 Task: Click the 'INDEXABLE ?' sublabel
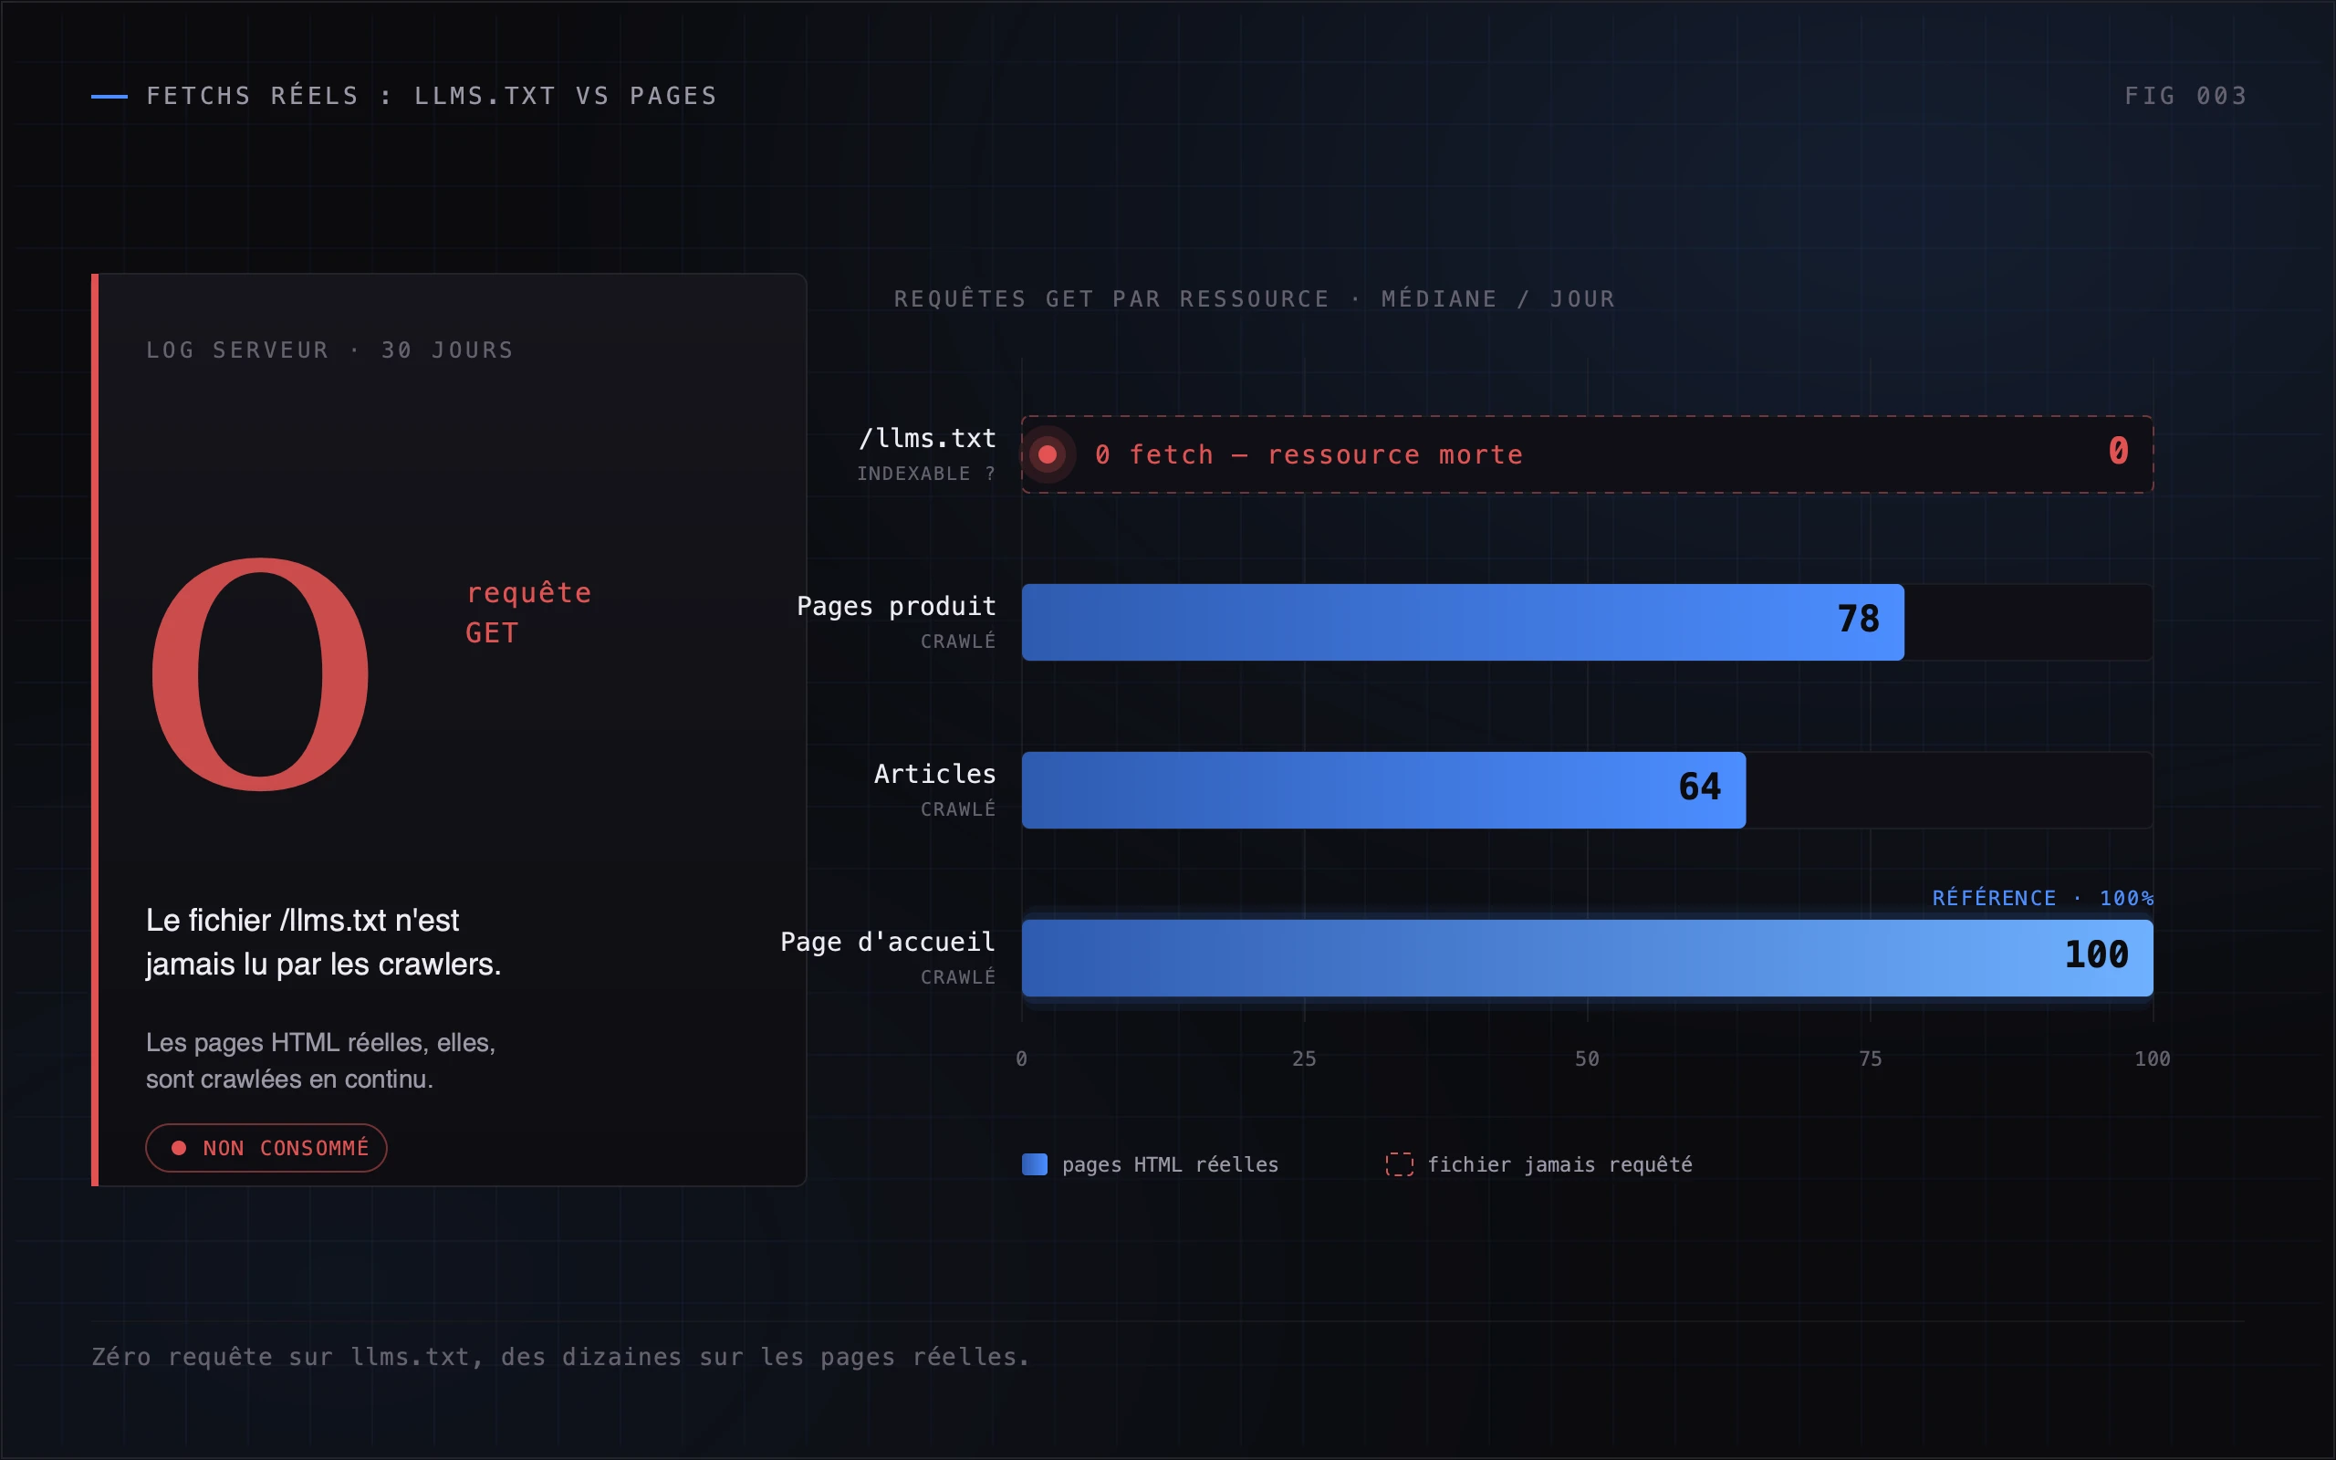[925, 474]
